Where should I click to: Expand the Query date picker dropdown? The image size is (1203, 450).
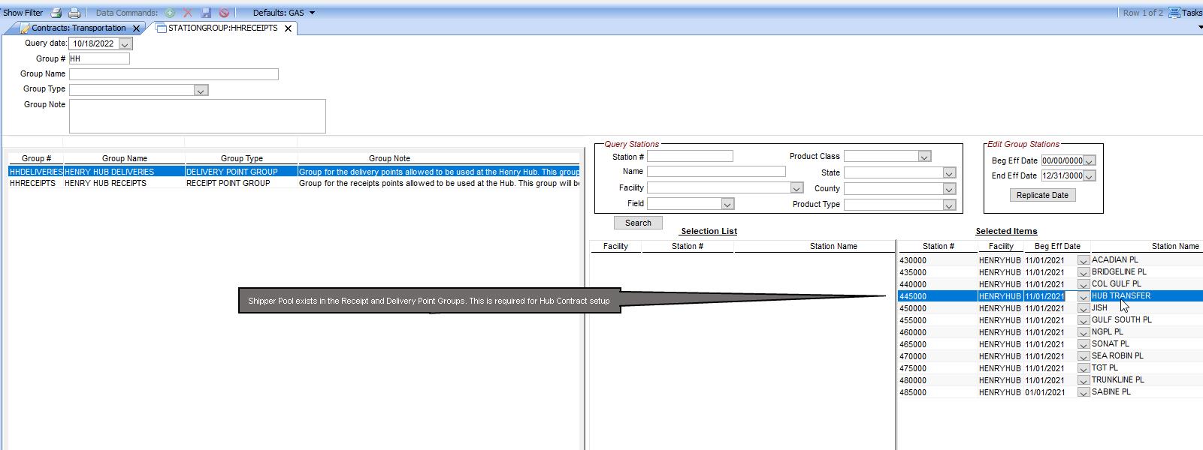(x=125, y=44)
